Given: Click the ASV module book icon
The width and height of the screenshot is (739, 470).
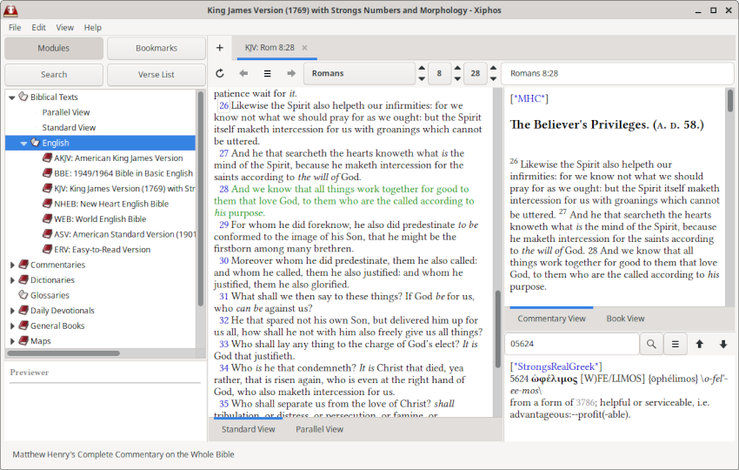Looking at the screenshot, I should coord(47,234).
